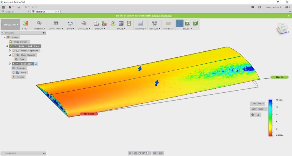Screen dimensions: 292x156
Task: Open the Safety Factor result dropdown
Action: pyautogui.click(x=259, y=109)
